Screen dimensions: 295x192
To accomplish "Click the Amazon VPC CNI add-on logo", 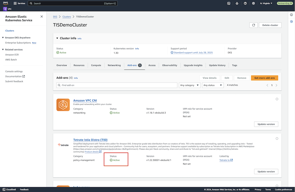I will pyautogui.click(x=63, y=105).
